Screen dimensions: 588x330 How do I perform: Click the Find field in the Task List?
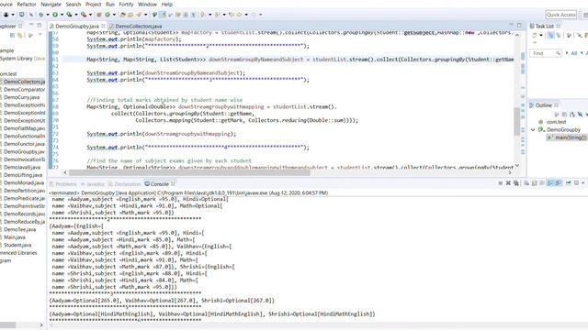pos(545,53)
